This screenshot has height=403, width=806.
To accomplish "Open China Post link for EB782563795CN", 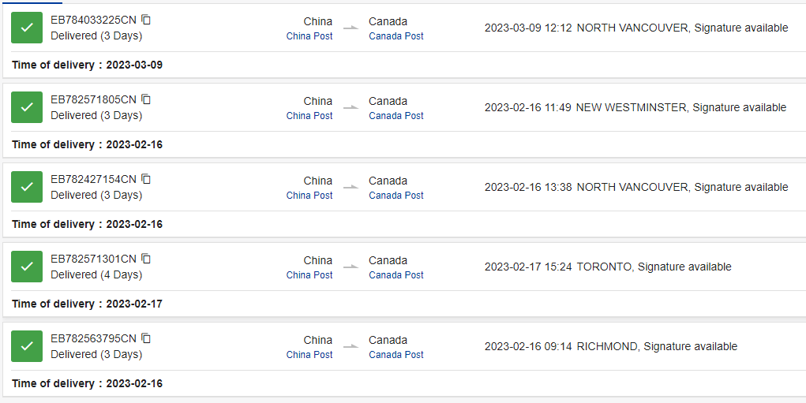I will coord(309,354).
